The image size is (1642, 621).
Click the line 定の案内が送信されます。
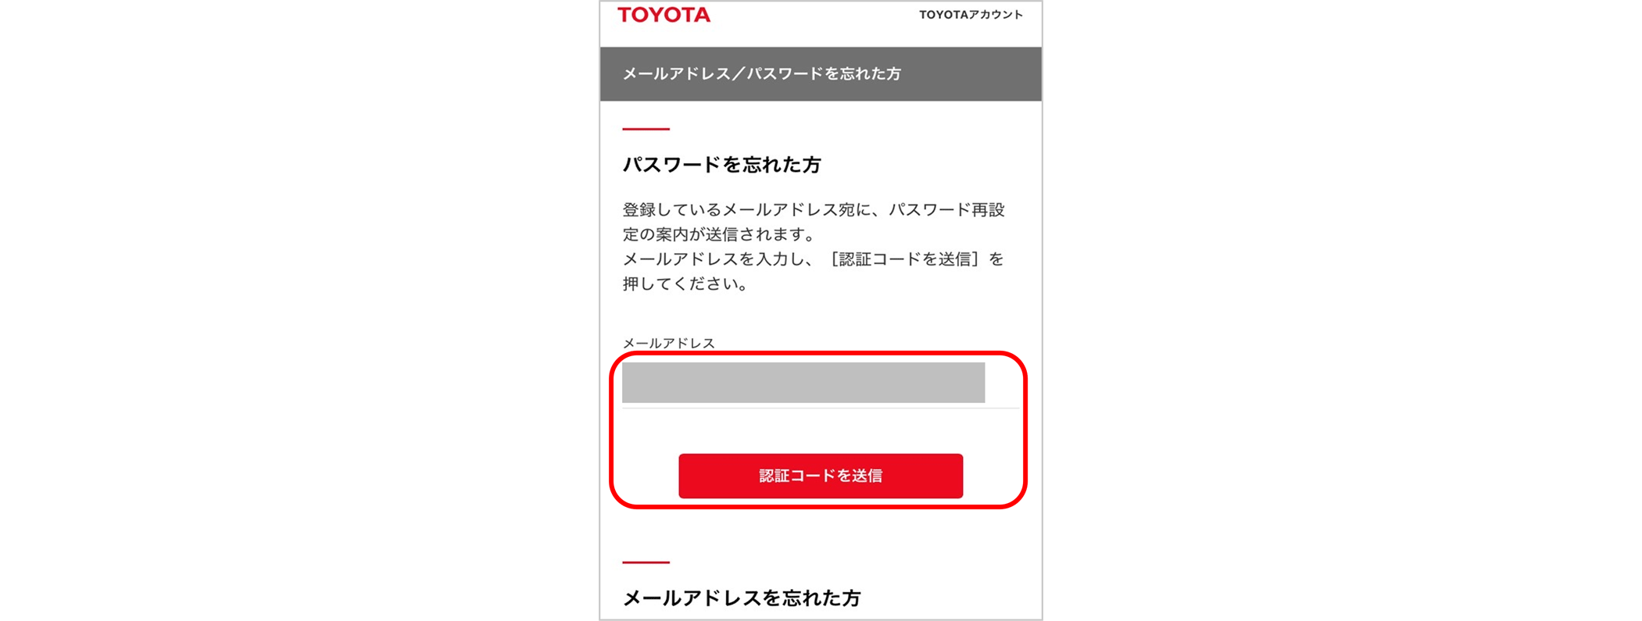tap(719, 234)
